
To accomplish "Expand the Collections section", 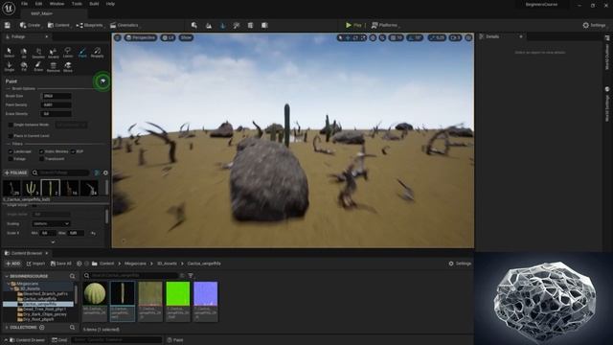I will coord(7,328).
